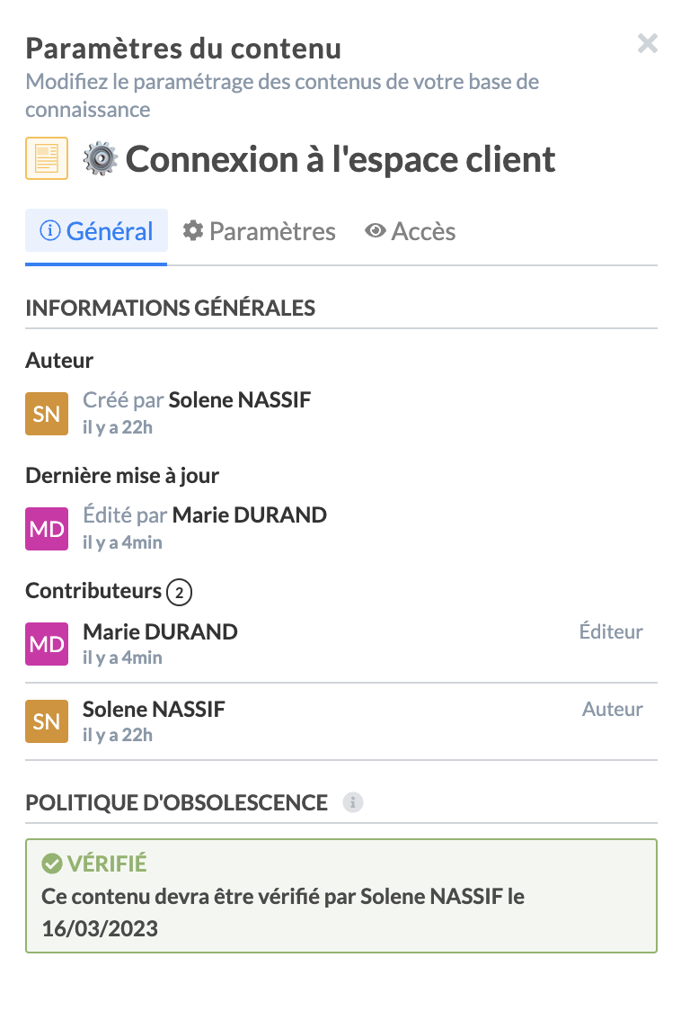Screen dimensions: 690x1011
Task: Click the Éditeur role label
Action: 611,631
